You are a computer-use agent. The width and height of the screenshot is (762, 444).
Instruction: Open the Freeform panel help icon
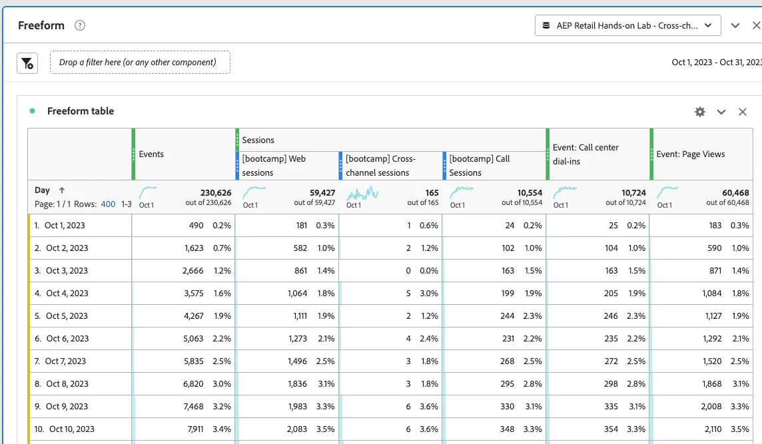point(80,25)
